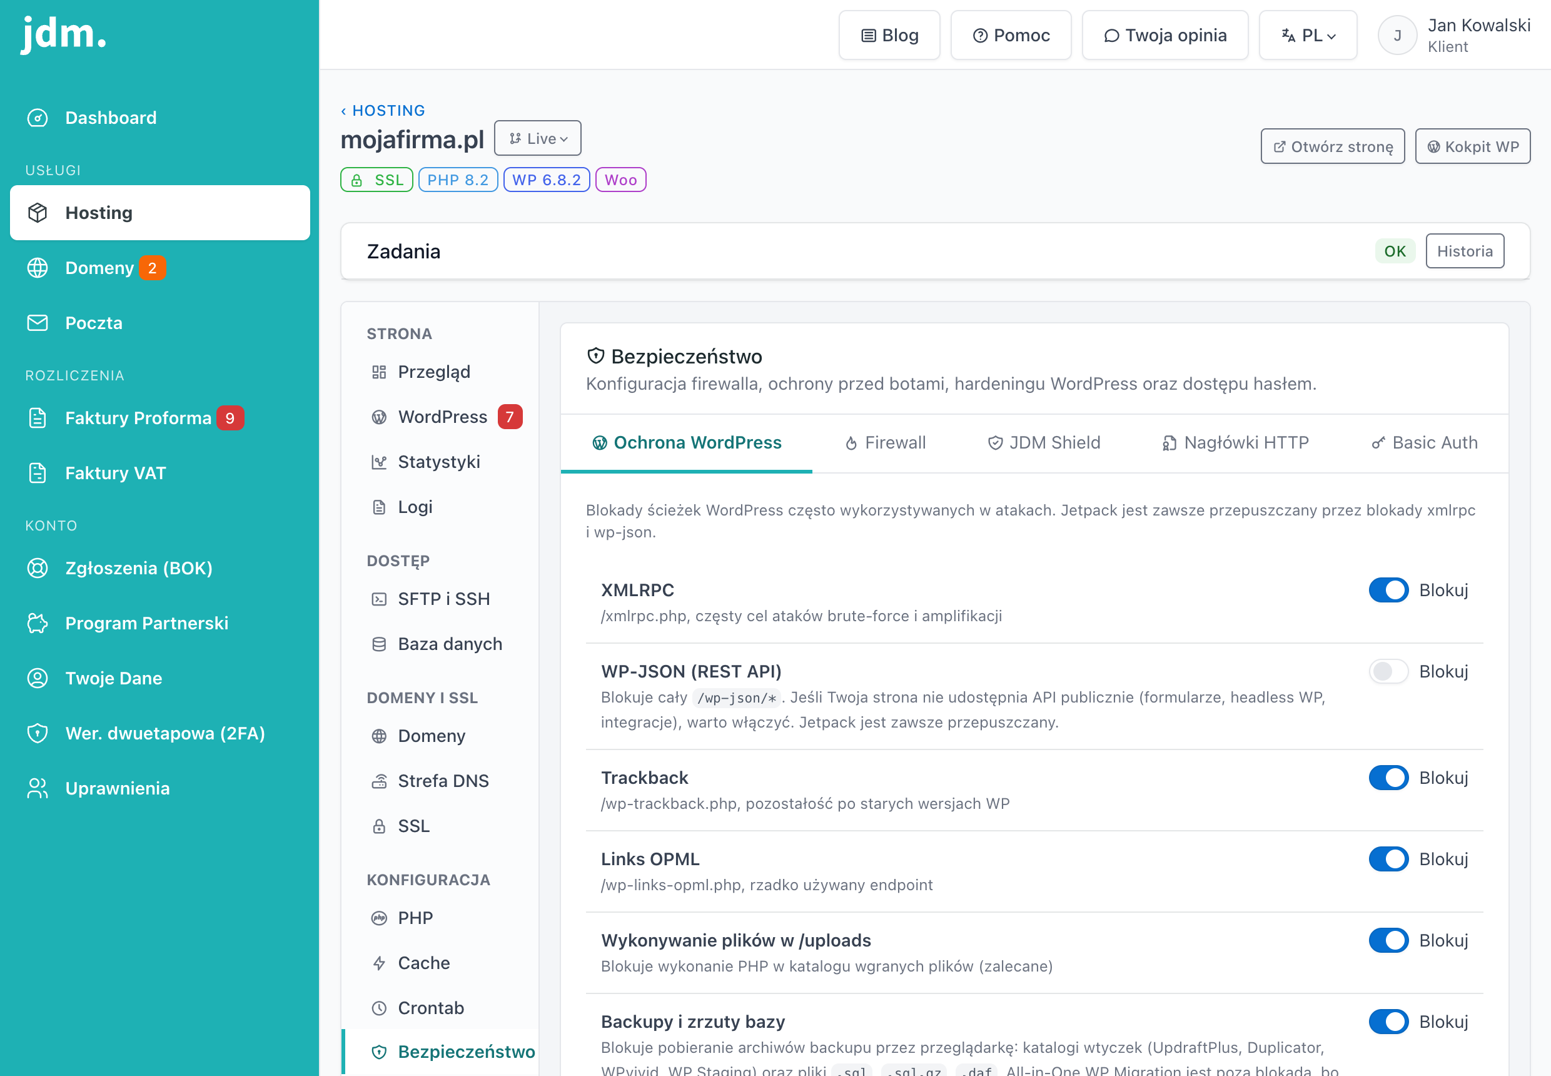The image size is (1551, 1076).
Task: Click the Program Partnerski piggy bank icon
Action: (x=38, y=624)
